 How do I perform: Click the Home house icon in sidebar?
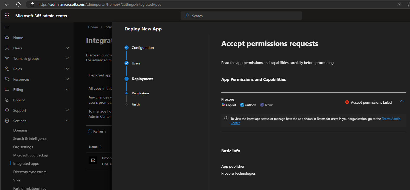[7, 38]
